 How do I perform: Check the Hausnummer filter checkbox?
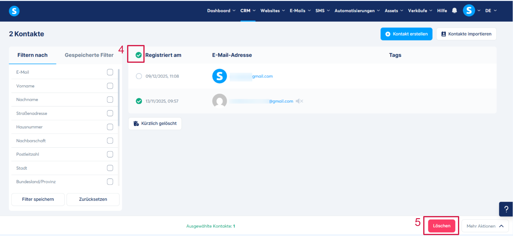[x=110, y=127]
